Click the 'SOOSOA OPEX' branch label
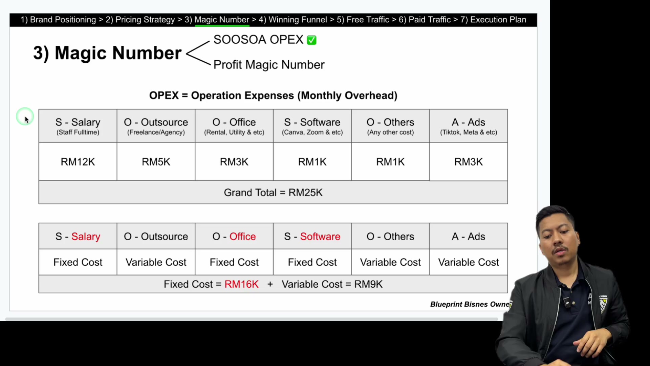The image size is (650, 366). coord(258,40)
